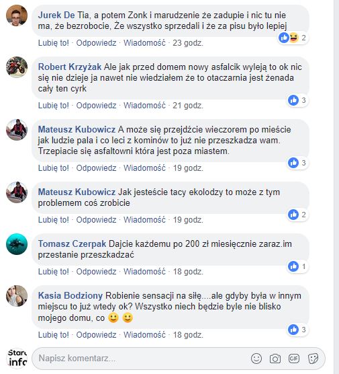Reply to Tomasz Czerpak's comment with 'Odpowiedz'
This screenshot has height=374, width=339.
click(x=96, y=272)
